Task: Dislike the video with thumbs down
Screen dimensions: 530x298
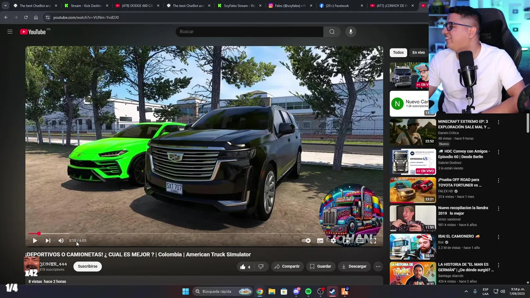Action: [261, 267]
